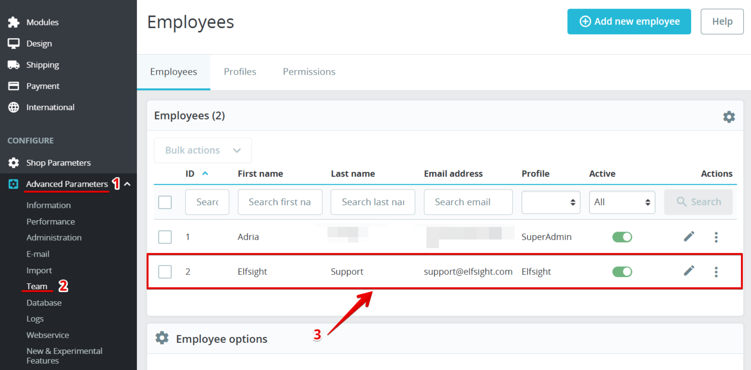Click the International globe icon
This screenshot has width=751, height=370.
click(x=13, y=107)
